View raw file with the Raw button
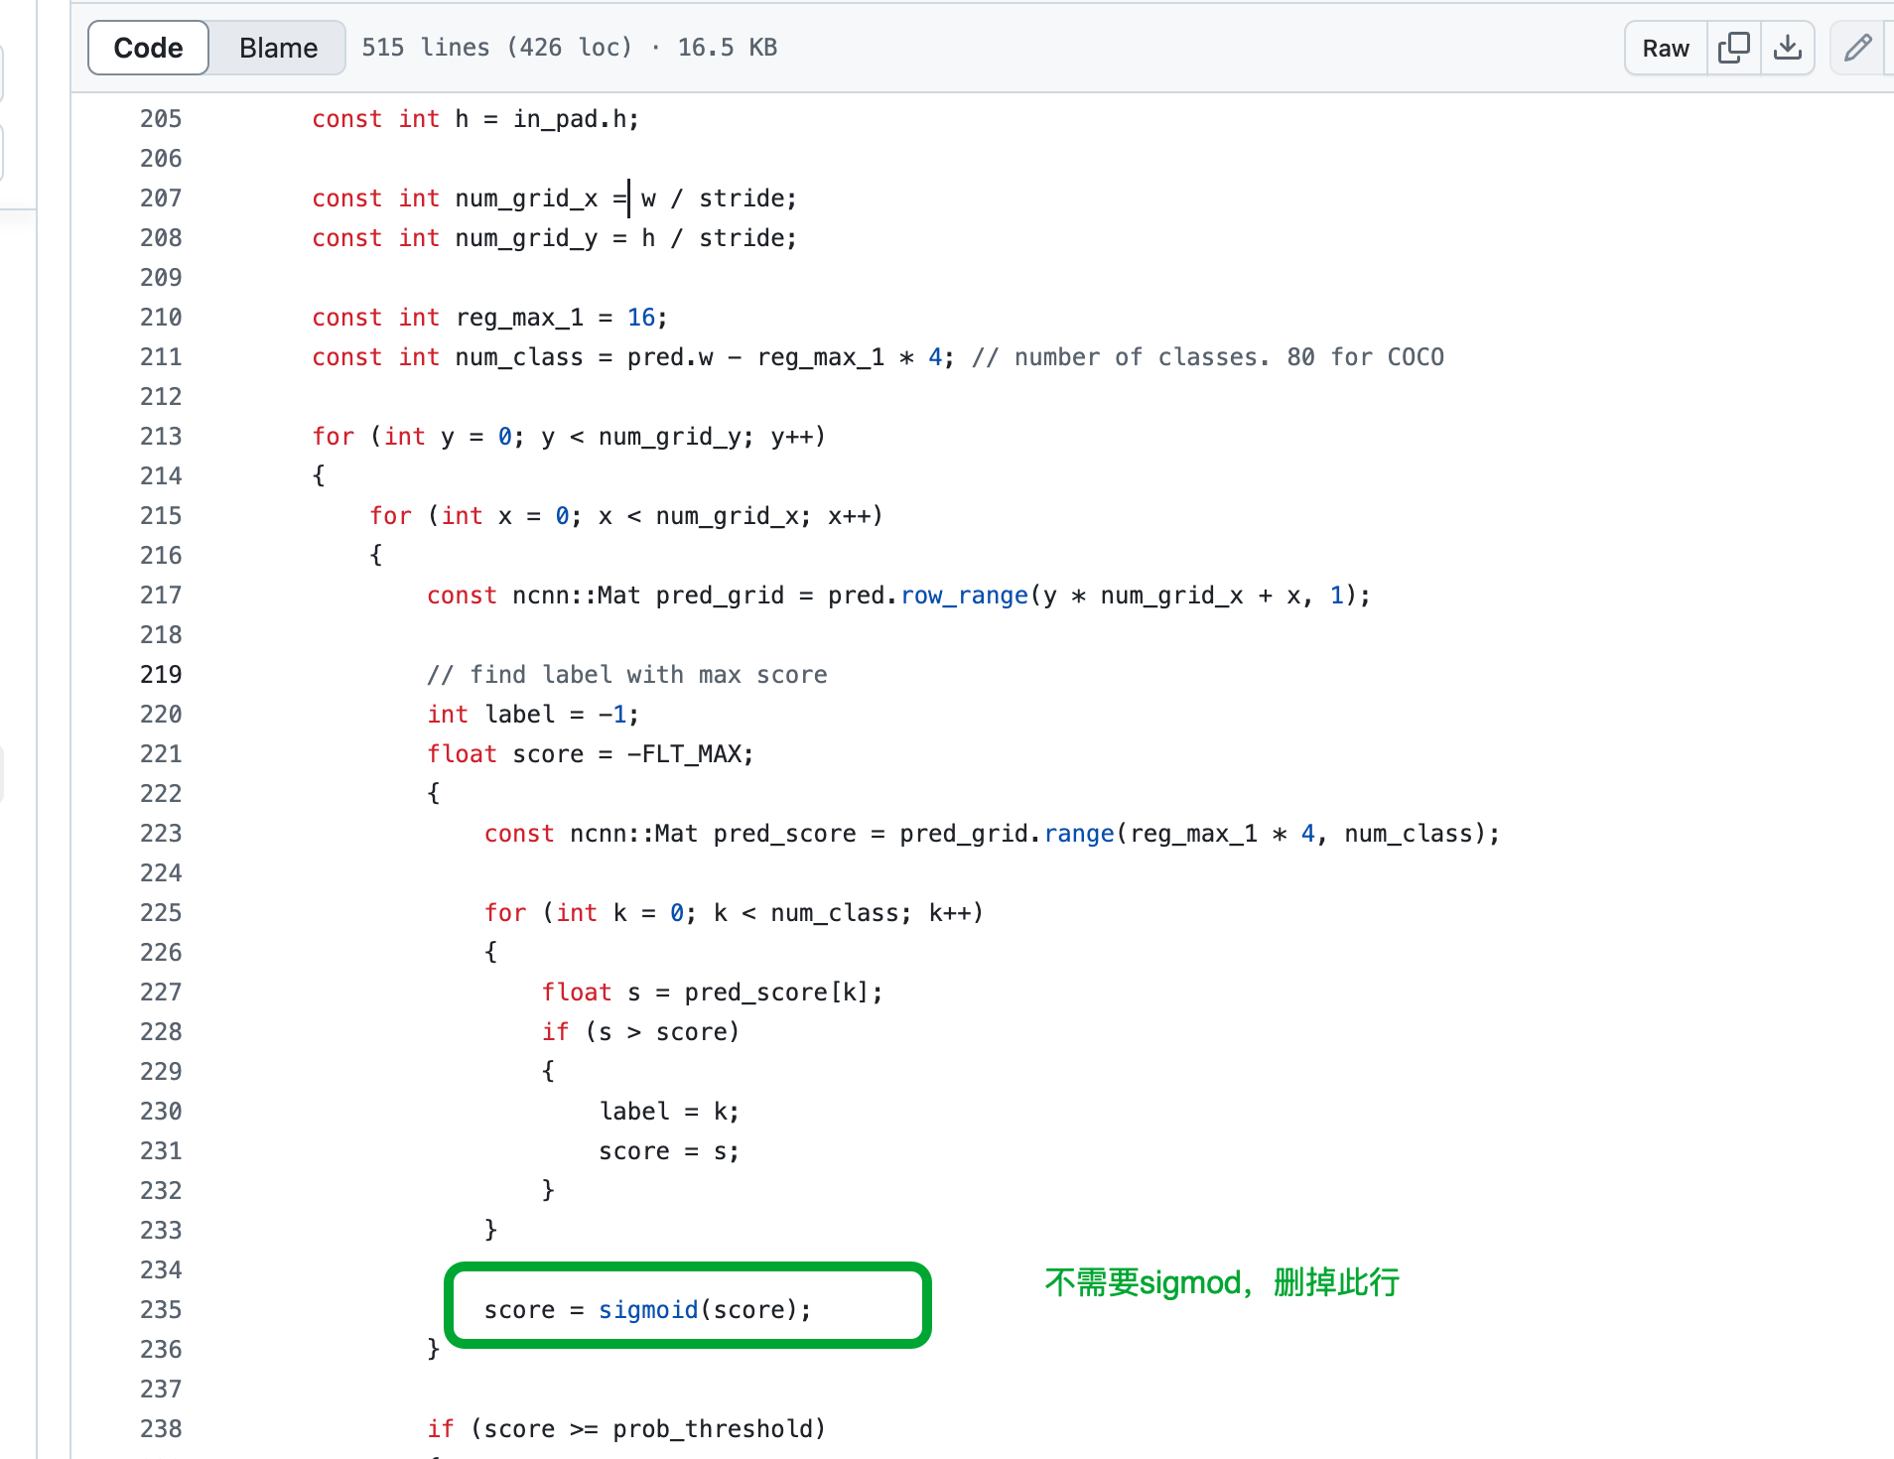Image resolution: width=1894 pixels, height=1459 pixels. pyautogui.click(x=1664, y=47)
